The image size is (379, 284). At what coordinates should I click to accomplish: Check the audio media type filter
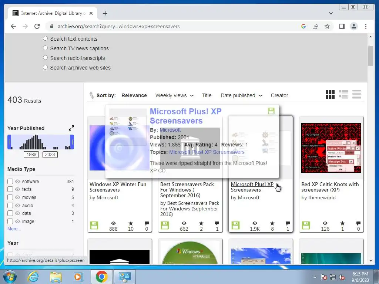(10, 206)
